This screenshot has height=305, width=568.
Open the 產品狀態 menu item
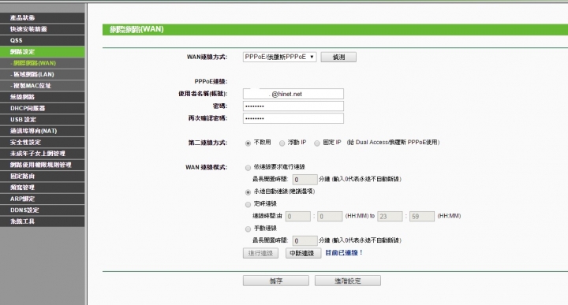click(43, 17)
